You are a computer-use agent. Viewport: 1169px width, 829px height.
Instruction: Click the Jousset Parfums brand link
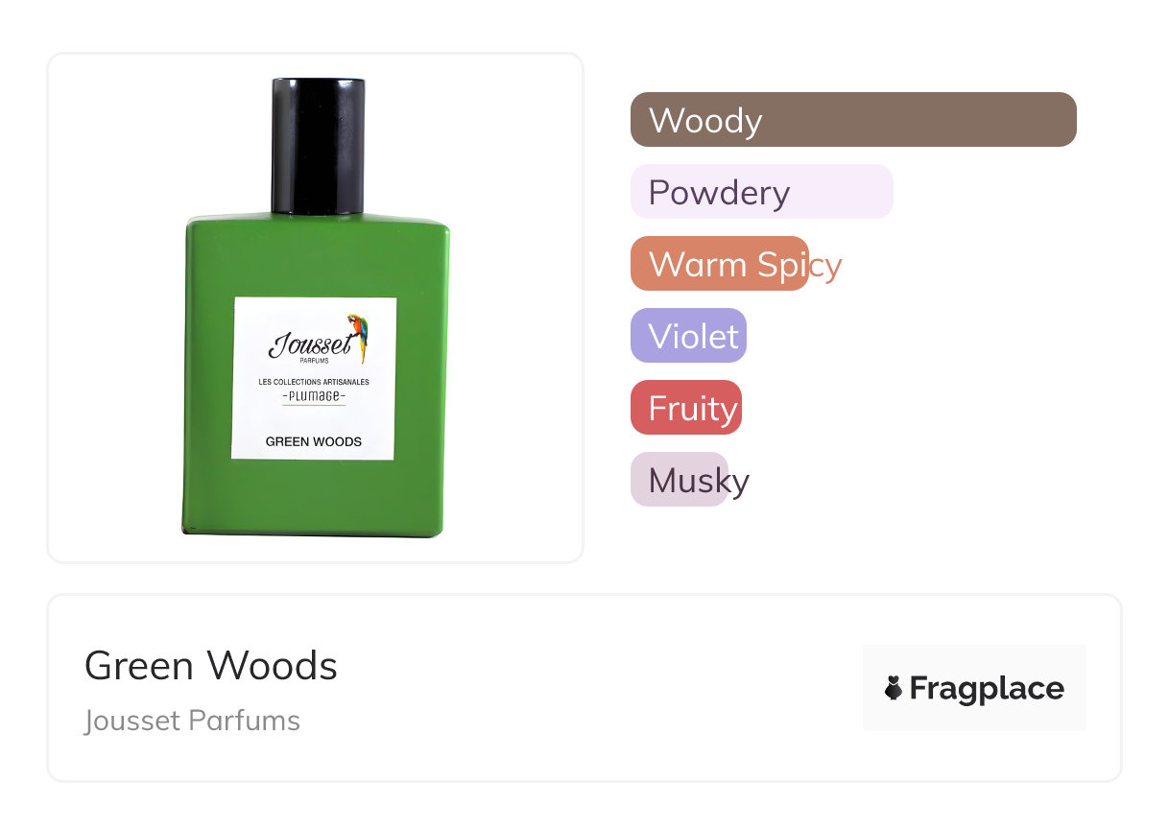coord(192,721)
